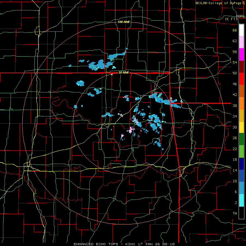
Task: Click the TH legend label
Action: point(235,213)
